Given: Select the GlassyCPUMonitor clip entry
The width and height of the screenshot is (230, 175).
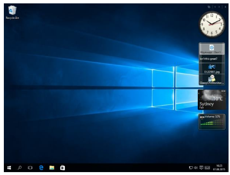Looking at the screenshot, I should [x=212, y=80].
